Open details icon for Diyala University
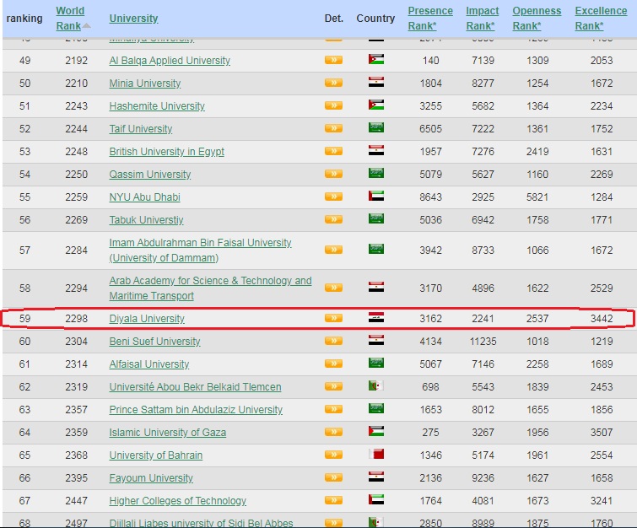Screen dimensions: 637x528 tap(333, 318)
